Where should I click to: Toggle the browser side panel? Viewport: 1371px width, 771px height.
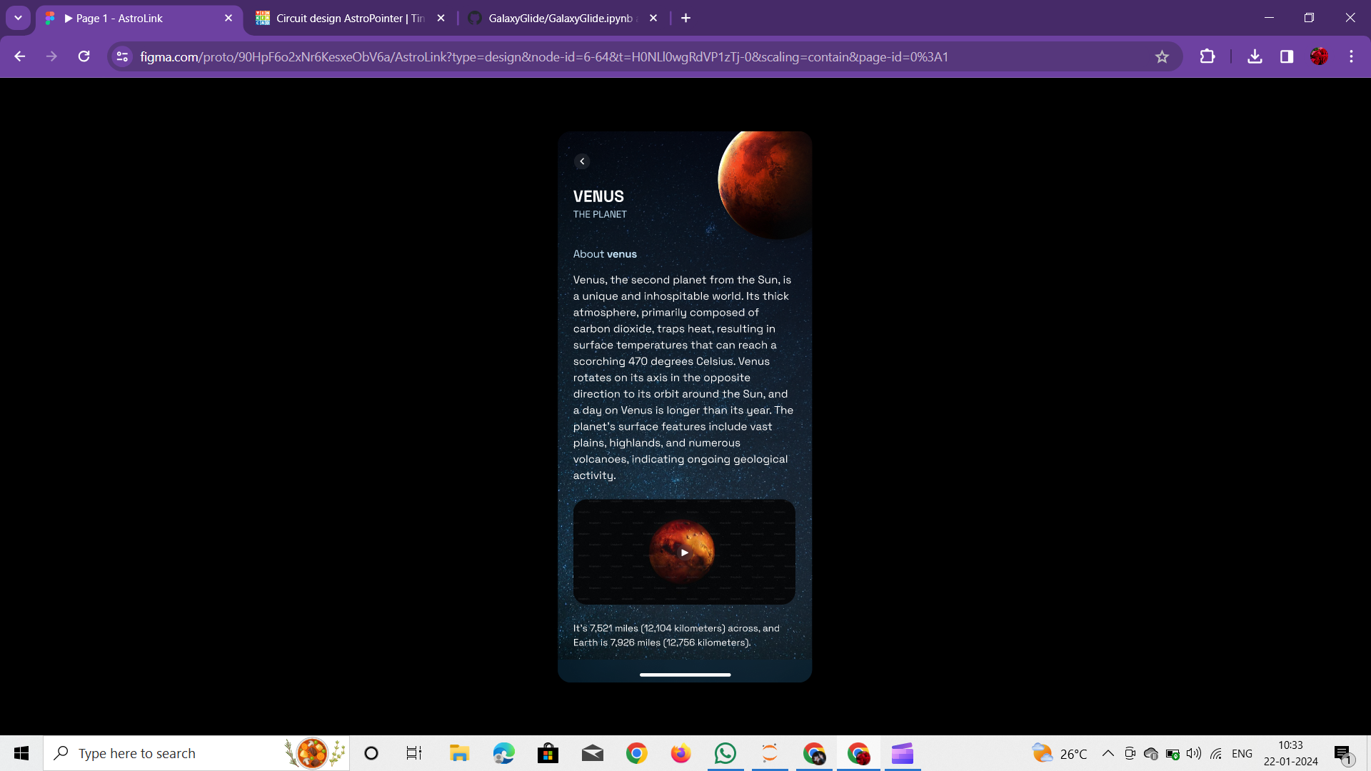point(1287,57)
